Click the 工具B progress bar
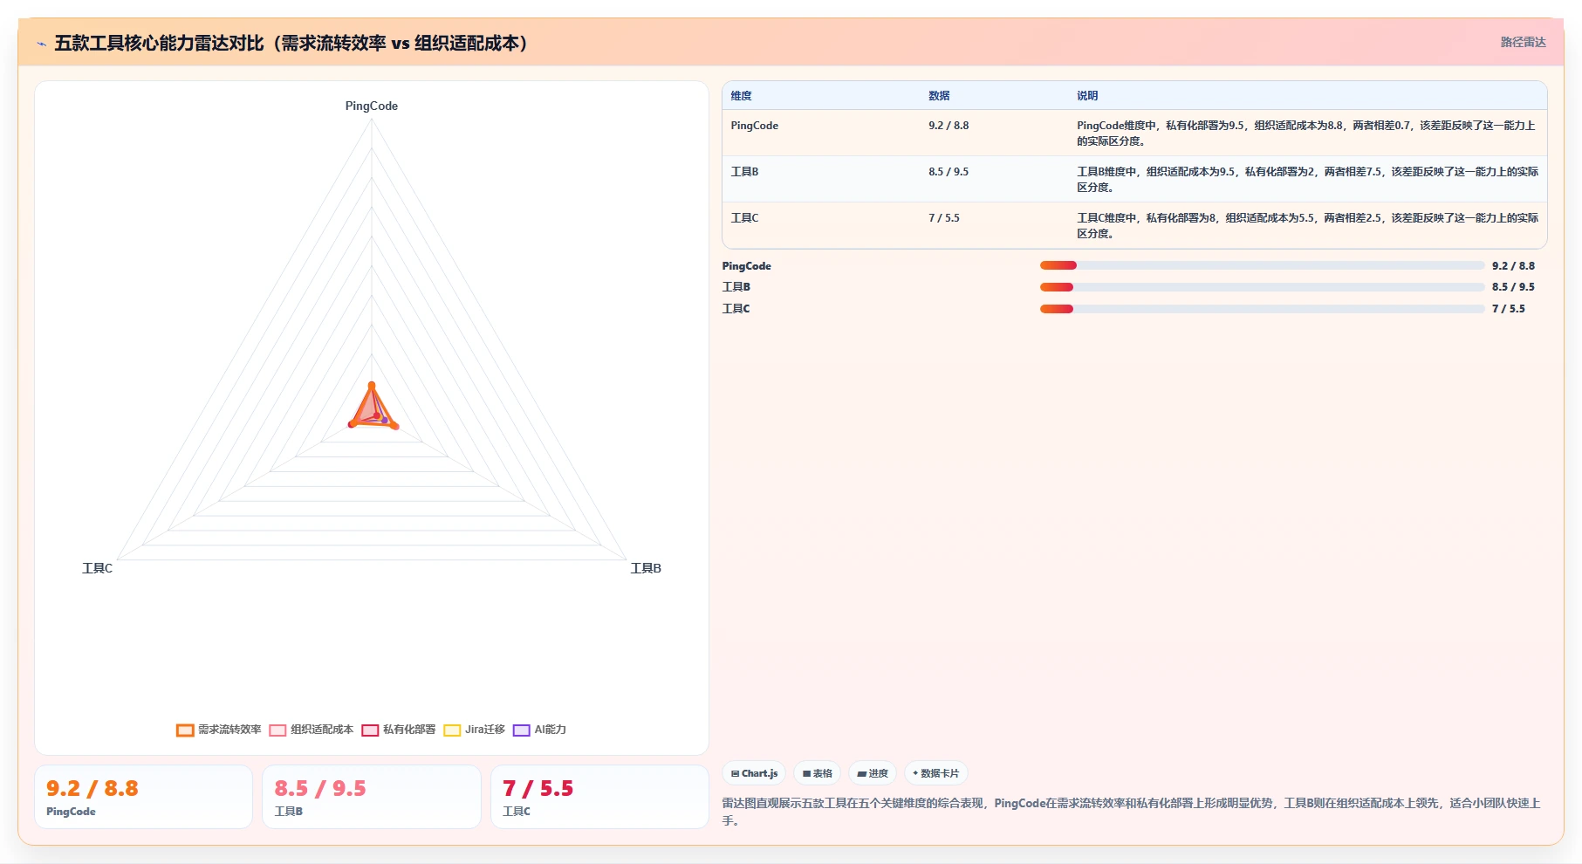Image resolution: width=1582 pixels, height=864 pixels. tap(1262, 287)
